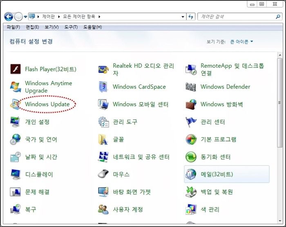Click the 컴퓨터 설정 변경 heading
Image resolution: width=286 pixels, height=227 pixels.
pyautogui.click(x=31, y=41)
